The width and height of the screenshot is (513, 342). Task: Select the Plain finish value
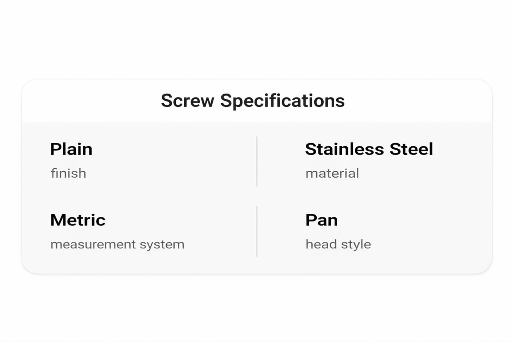[x=71, y=149]
